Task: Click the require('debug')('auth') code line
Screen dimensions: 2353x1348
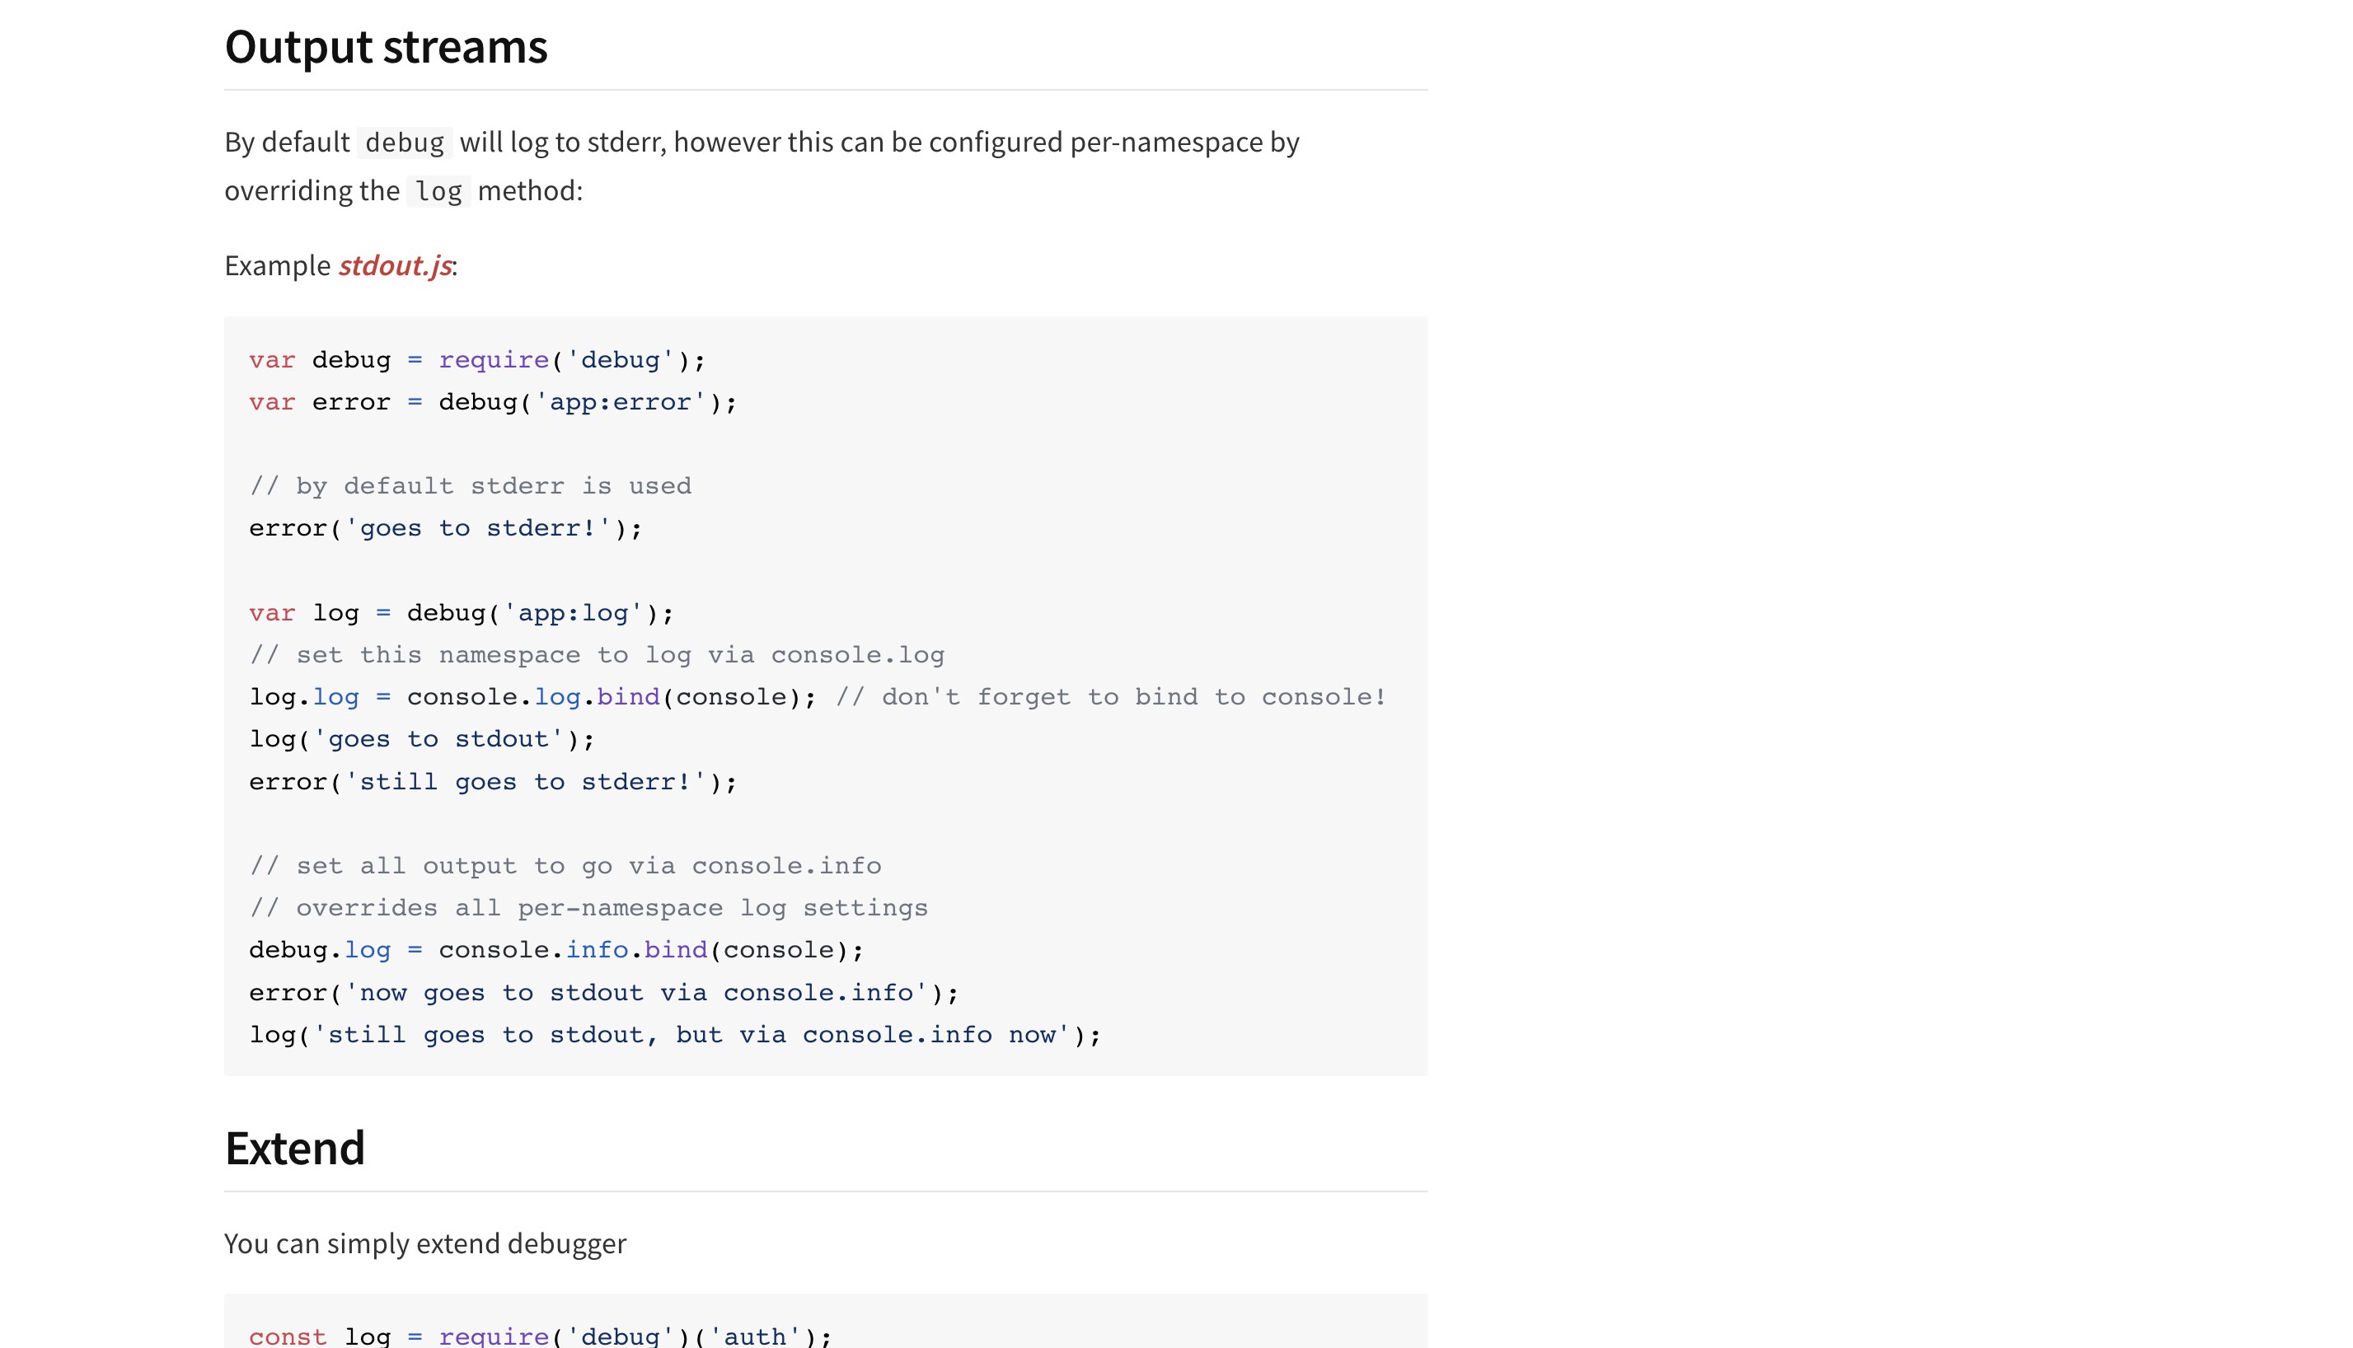Action: [x=541, y=1336]
